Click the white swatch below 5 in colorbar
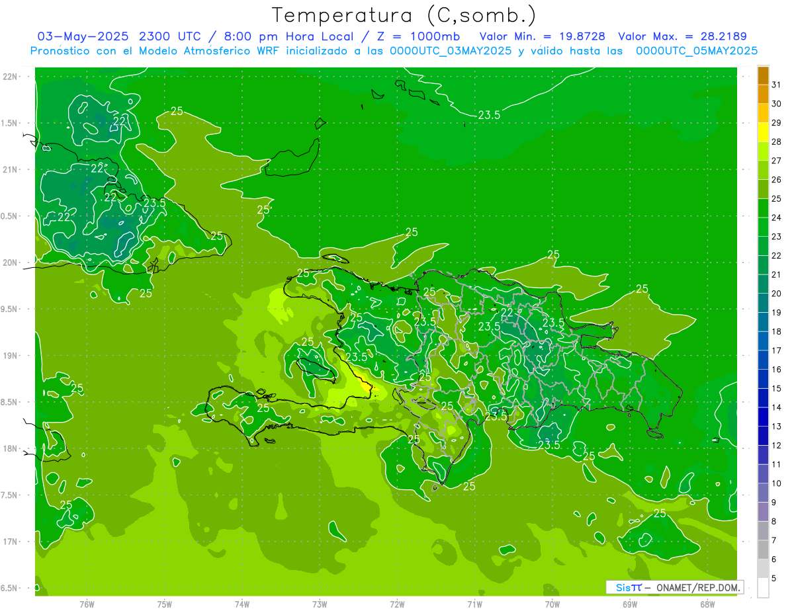 coord(763,588)
